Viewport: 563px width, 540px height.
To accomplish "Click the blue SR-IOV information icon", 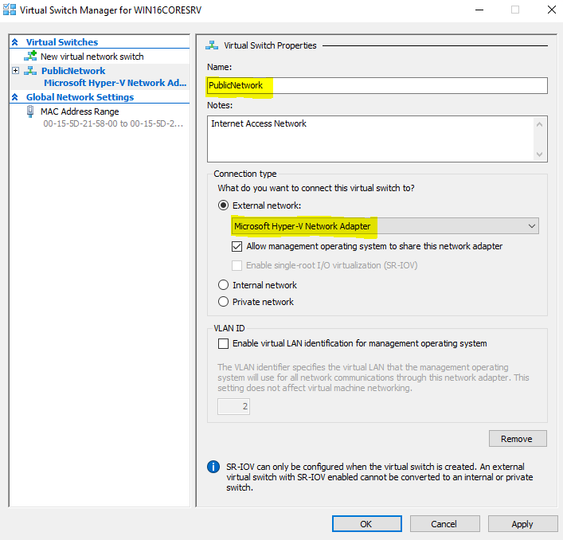I will [213, 467].
